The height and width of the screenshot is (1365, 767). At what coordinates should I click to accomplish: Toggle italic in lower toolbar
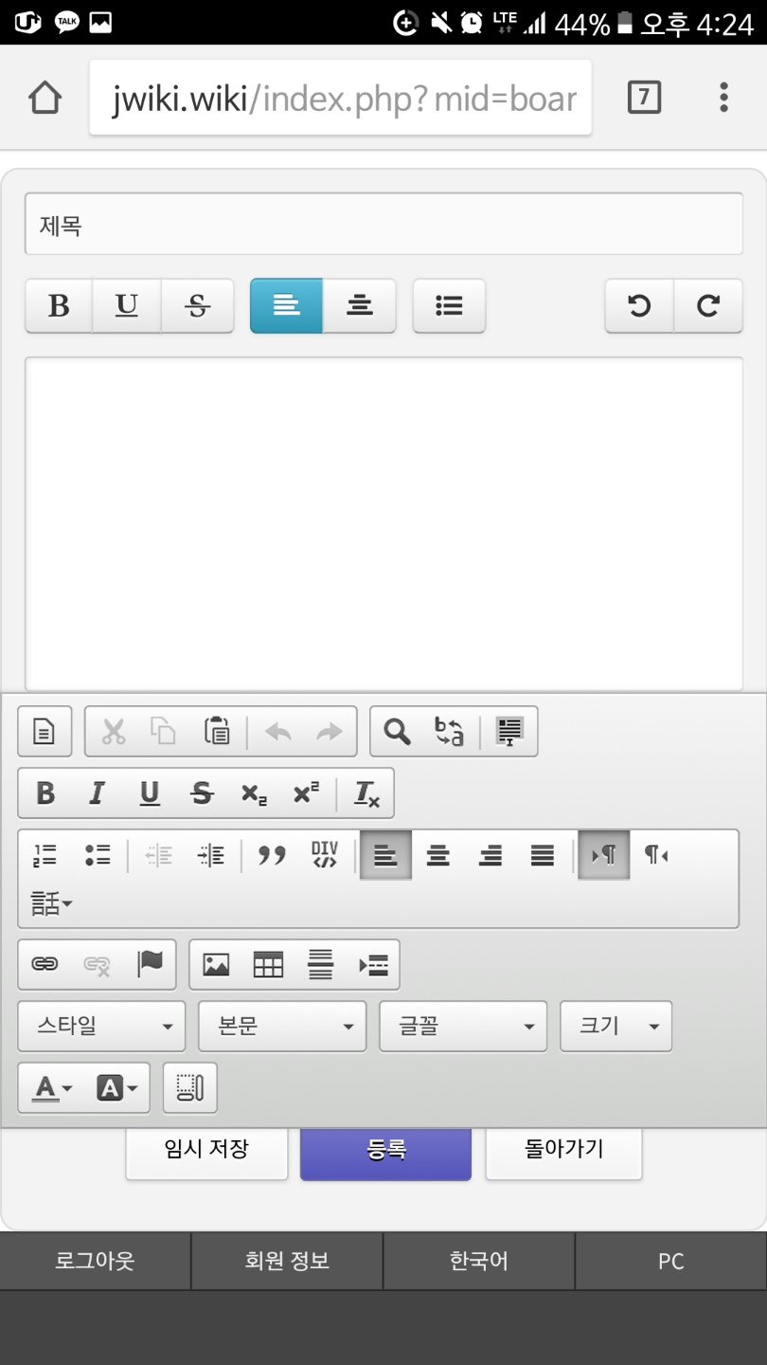(97, 793)
